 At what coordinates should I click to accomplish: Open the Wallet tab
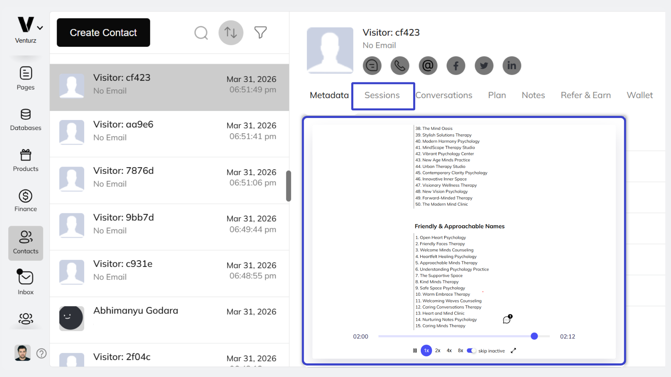pyautogui.click(x=640, y=95)
